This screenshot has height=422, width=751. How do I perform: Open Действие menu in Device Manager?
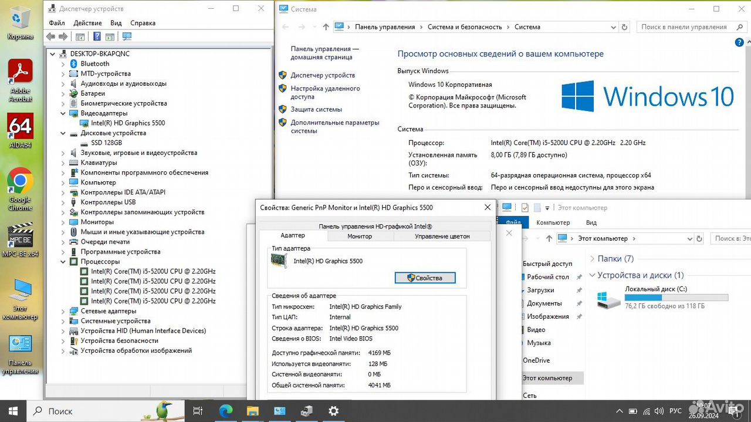(87, 23)
